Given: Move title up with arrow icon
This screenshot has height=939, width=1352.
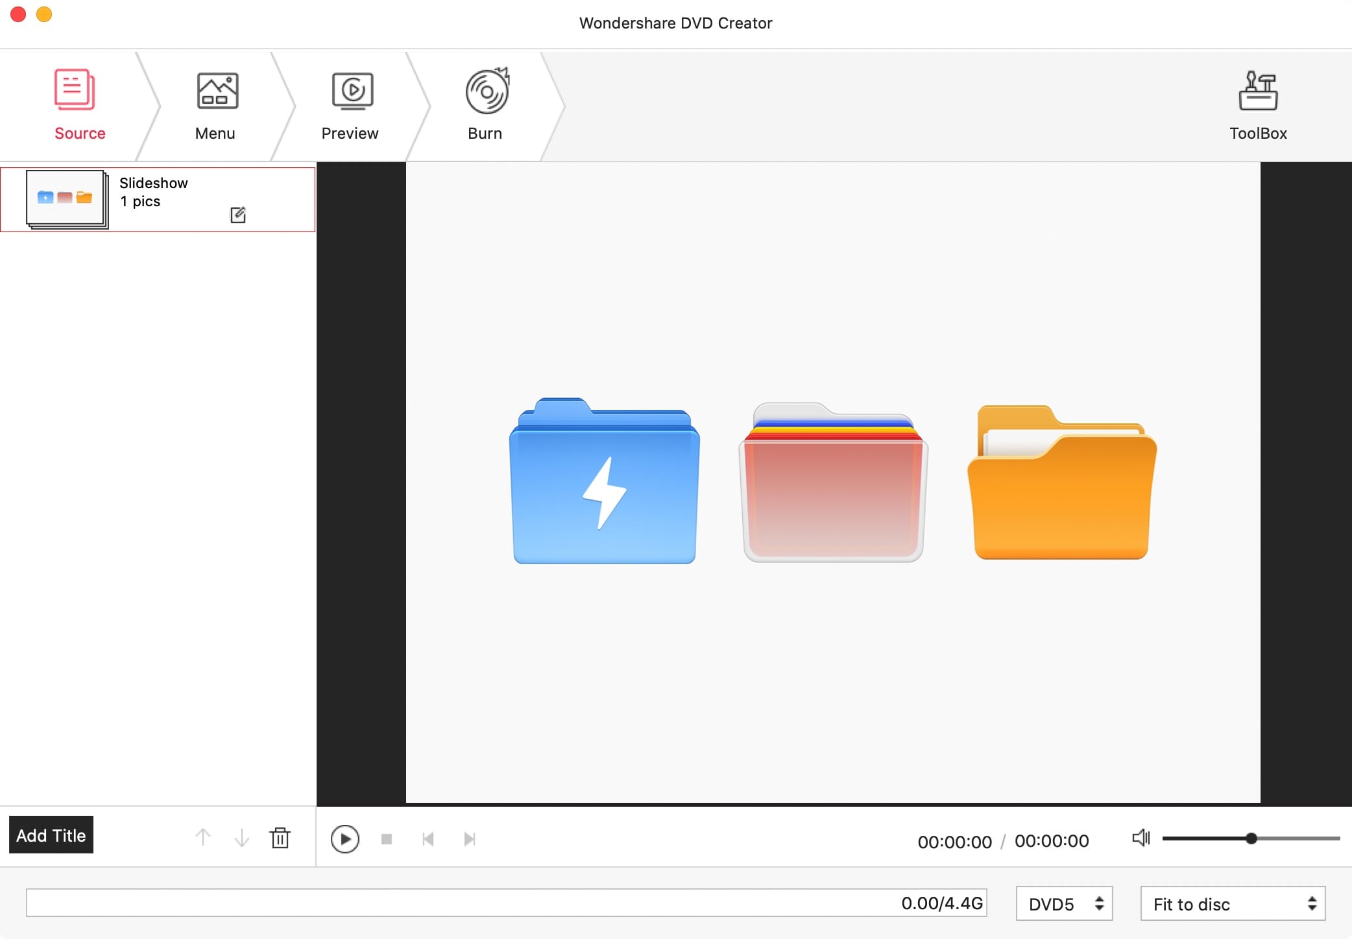Looking at the screenshot, I should click(x=203, y=838).
